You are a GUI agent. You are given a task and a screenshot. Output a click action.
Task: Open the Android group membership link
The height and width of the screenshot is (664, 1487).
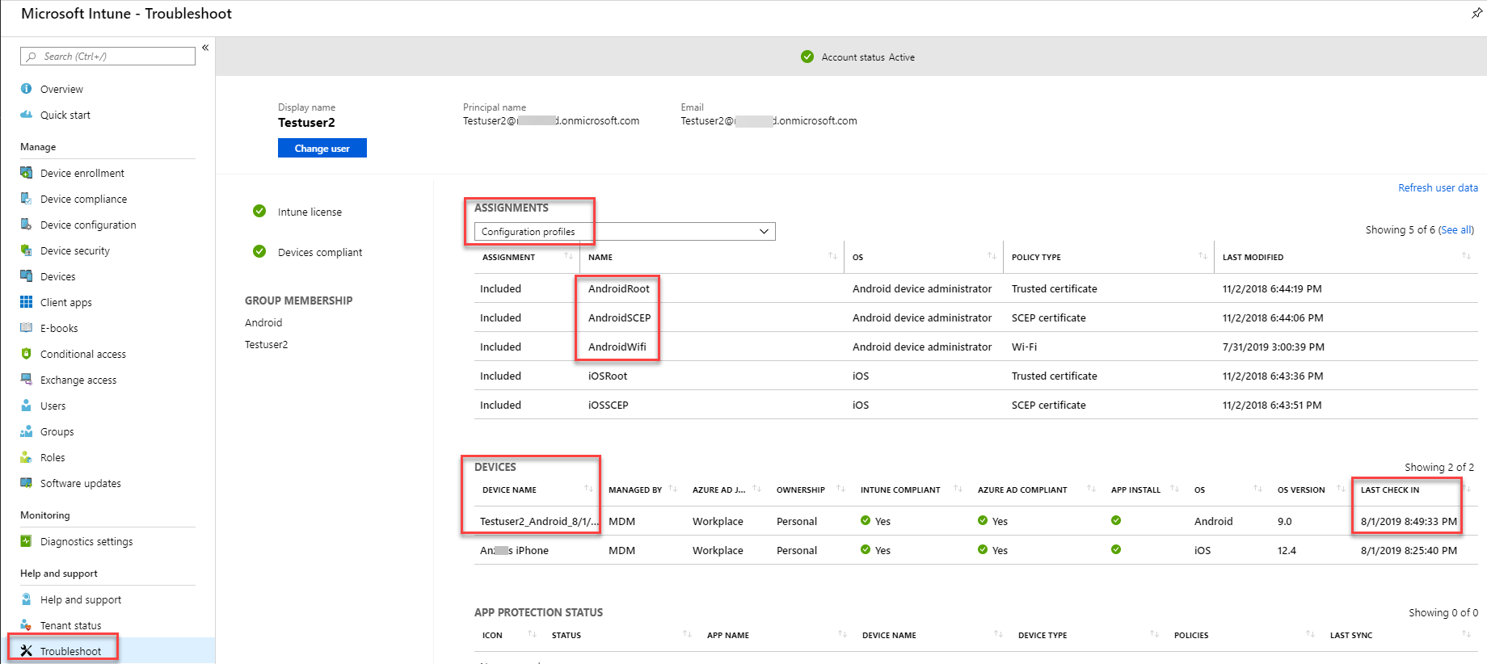click(x=263, y=322)
